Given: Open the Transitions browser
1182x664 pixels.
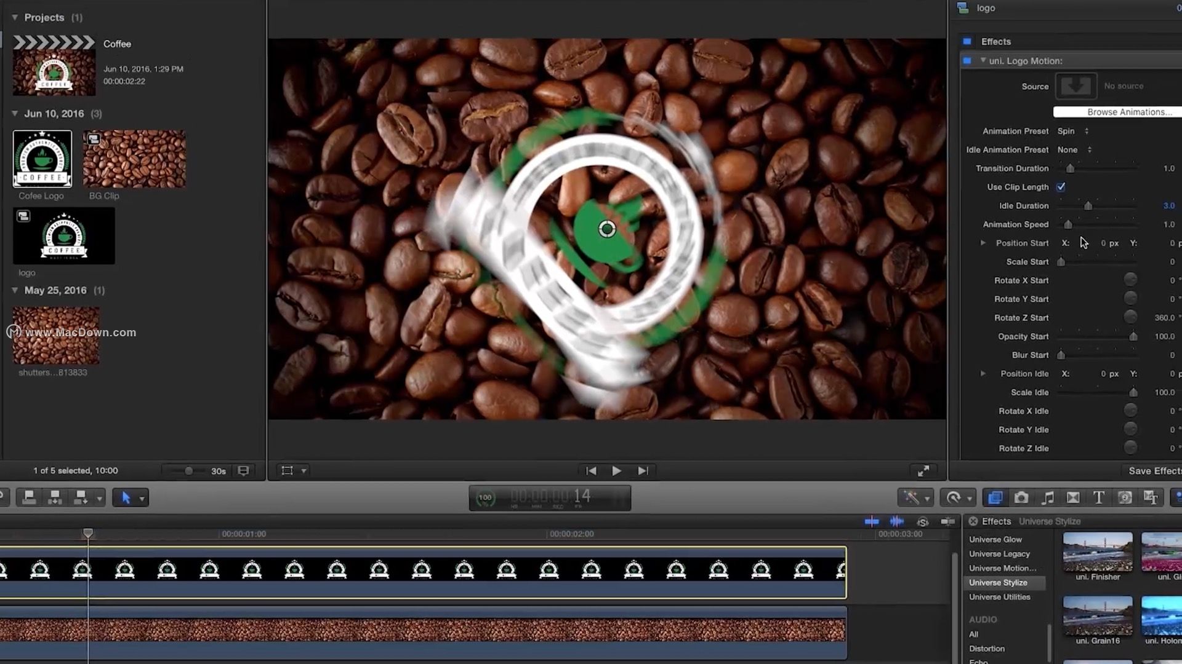Looking at the screenshot, I should coord(1073,497).
